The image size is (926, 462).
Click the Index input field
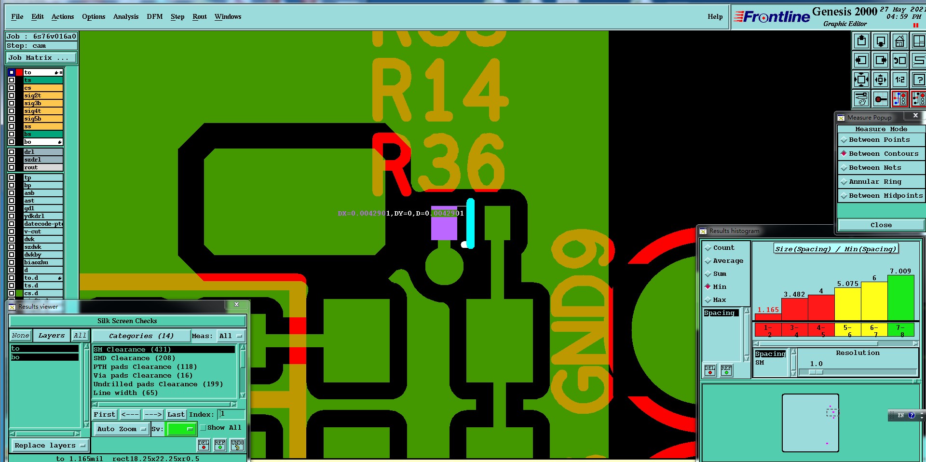[x=232, y=414]
